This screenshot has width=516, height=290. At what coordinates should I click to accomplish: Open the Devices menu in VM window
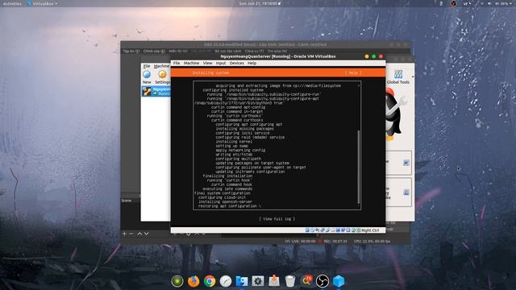236,63
